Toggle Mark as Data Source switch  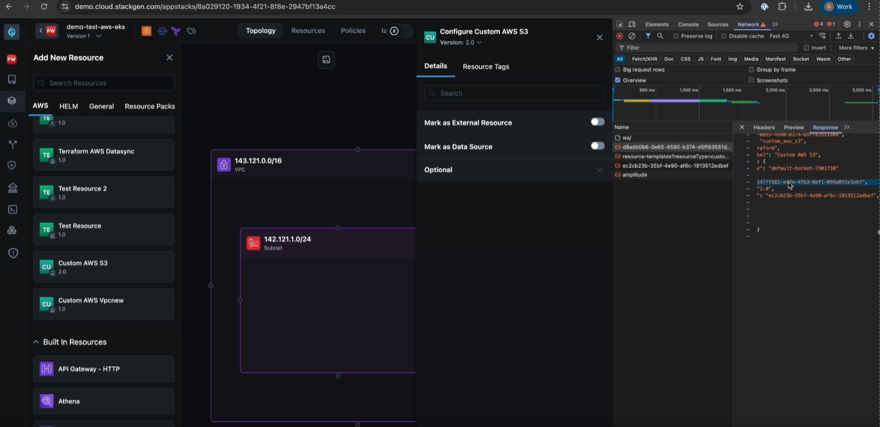tap(597, 146)
